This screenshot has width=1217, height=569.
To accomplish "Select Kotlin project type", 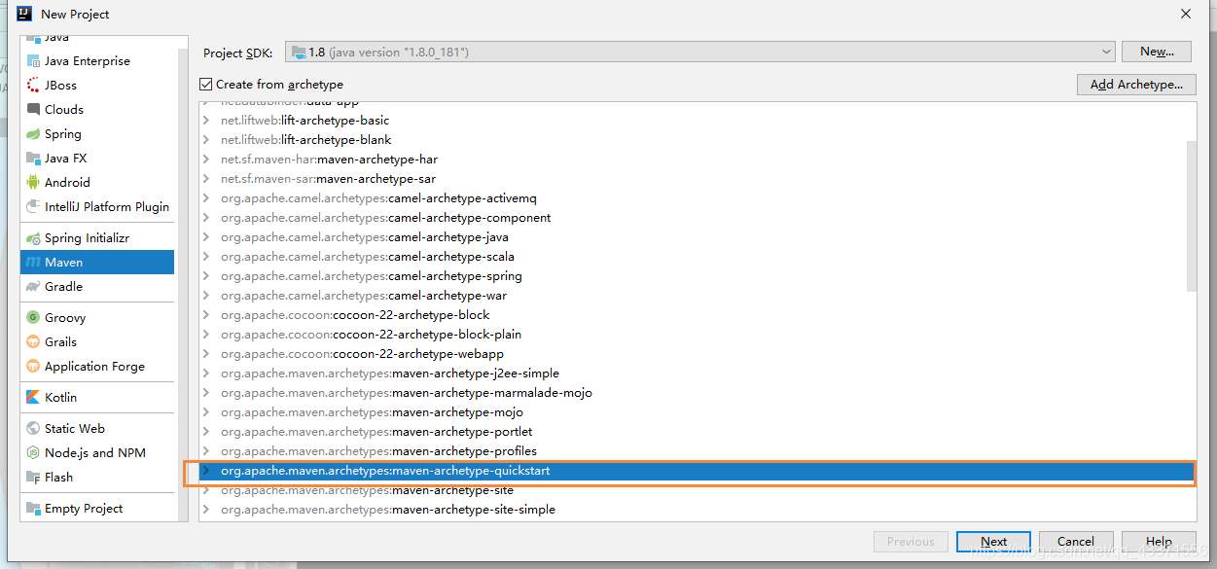I will [97, 397].
